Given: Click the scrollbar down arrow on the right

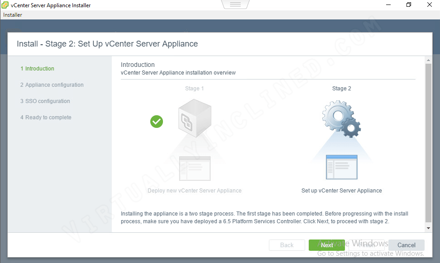Looking at the screenshot, I should (x=428, y=228).
